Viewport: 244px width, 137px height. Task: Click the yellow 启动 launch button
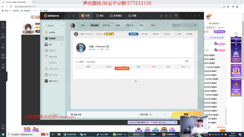point(186,114)
